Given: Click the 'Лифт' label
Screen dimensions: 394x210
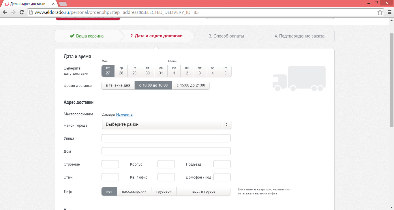Looking at the screenshot, I should tap(68, 192).
